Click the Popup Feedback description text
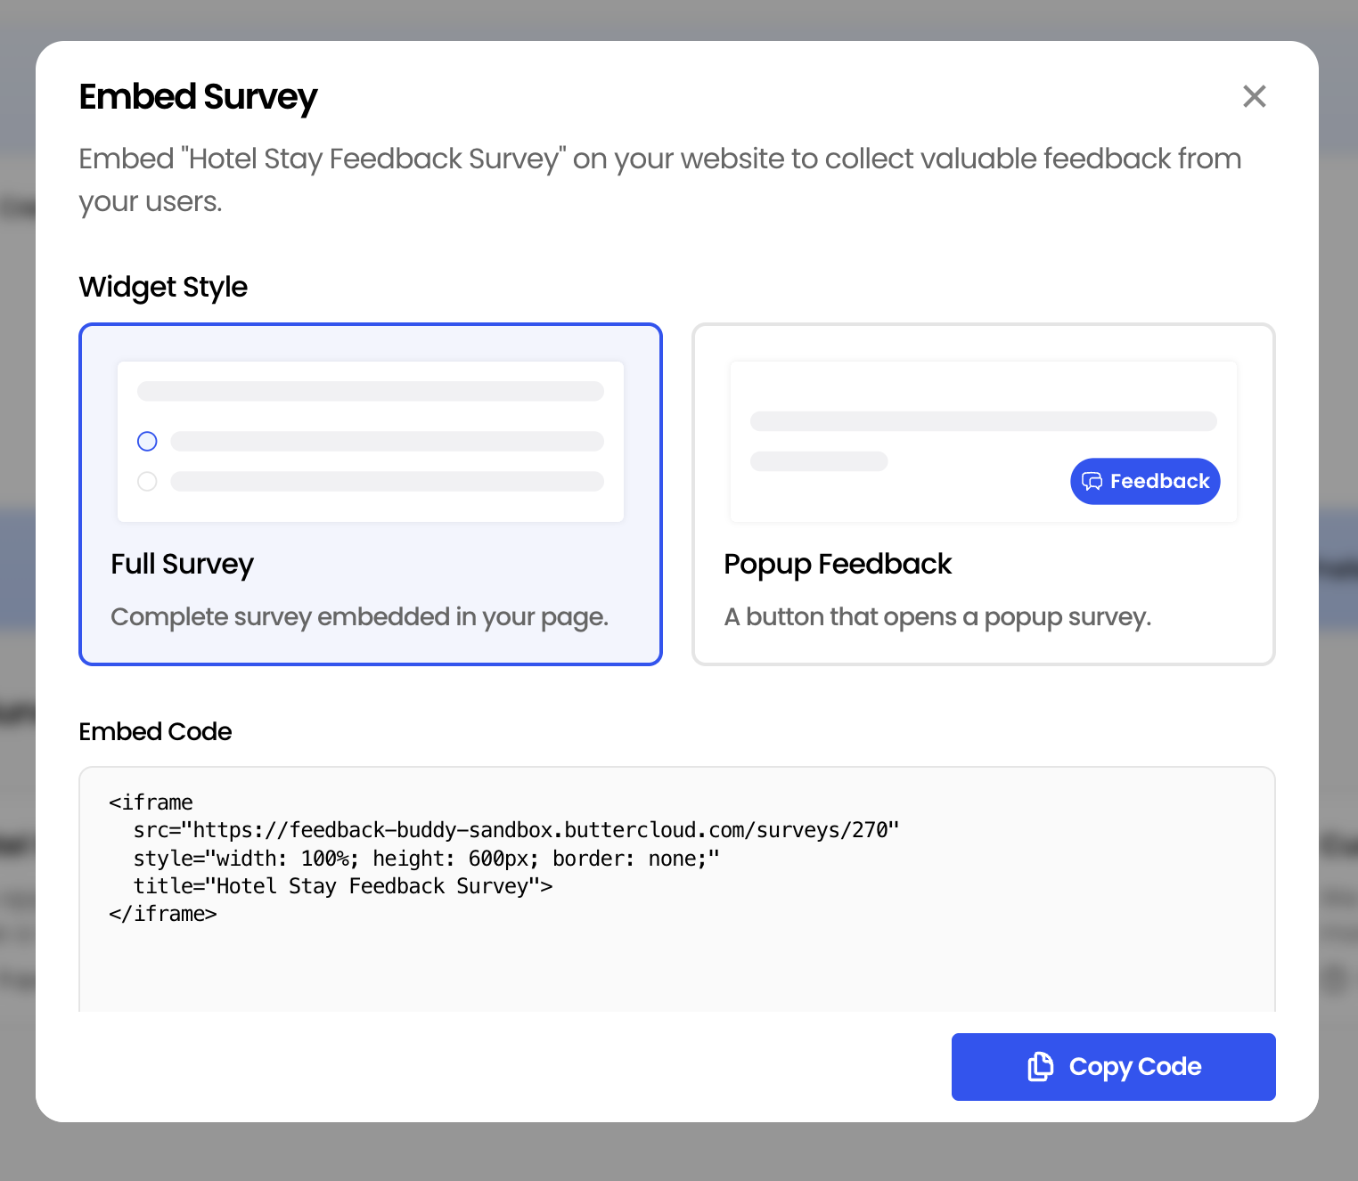This screenshot has height=1181, width=1358. (x=937, y=616)
